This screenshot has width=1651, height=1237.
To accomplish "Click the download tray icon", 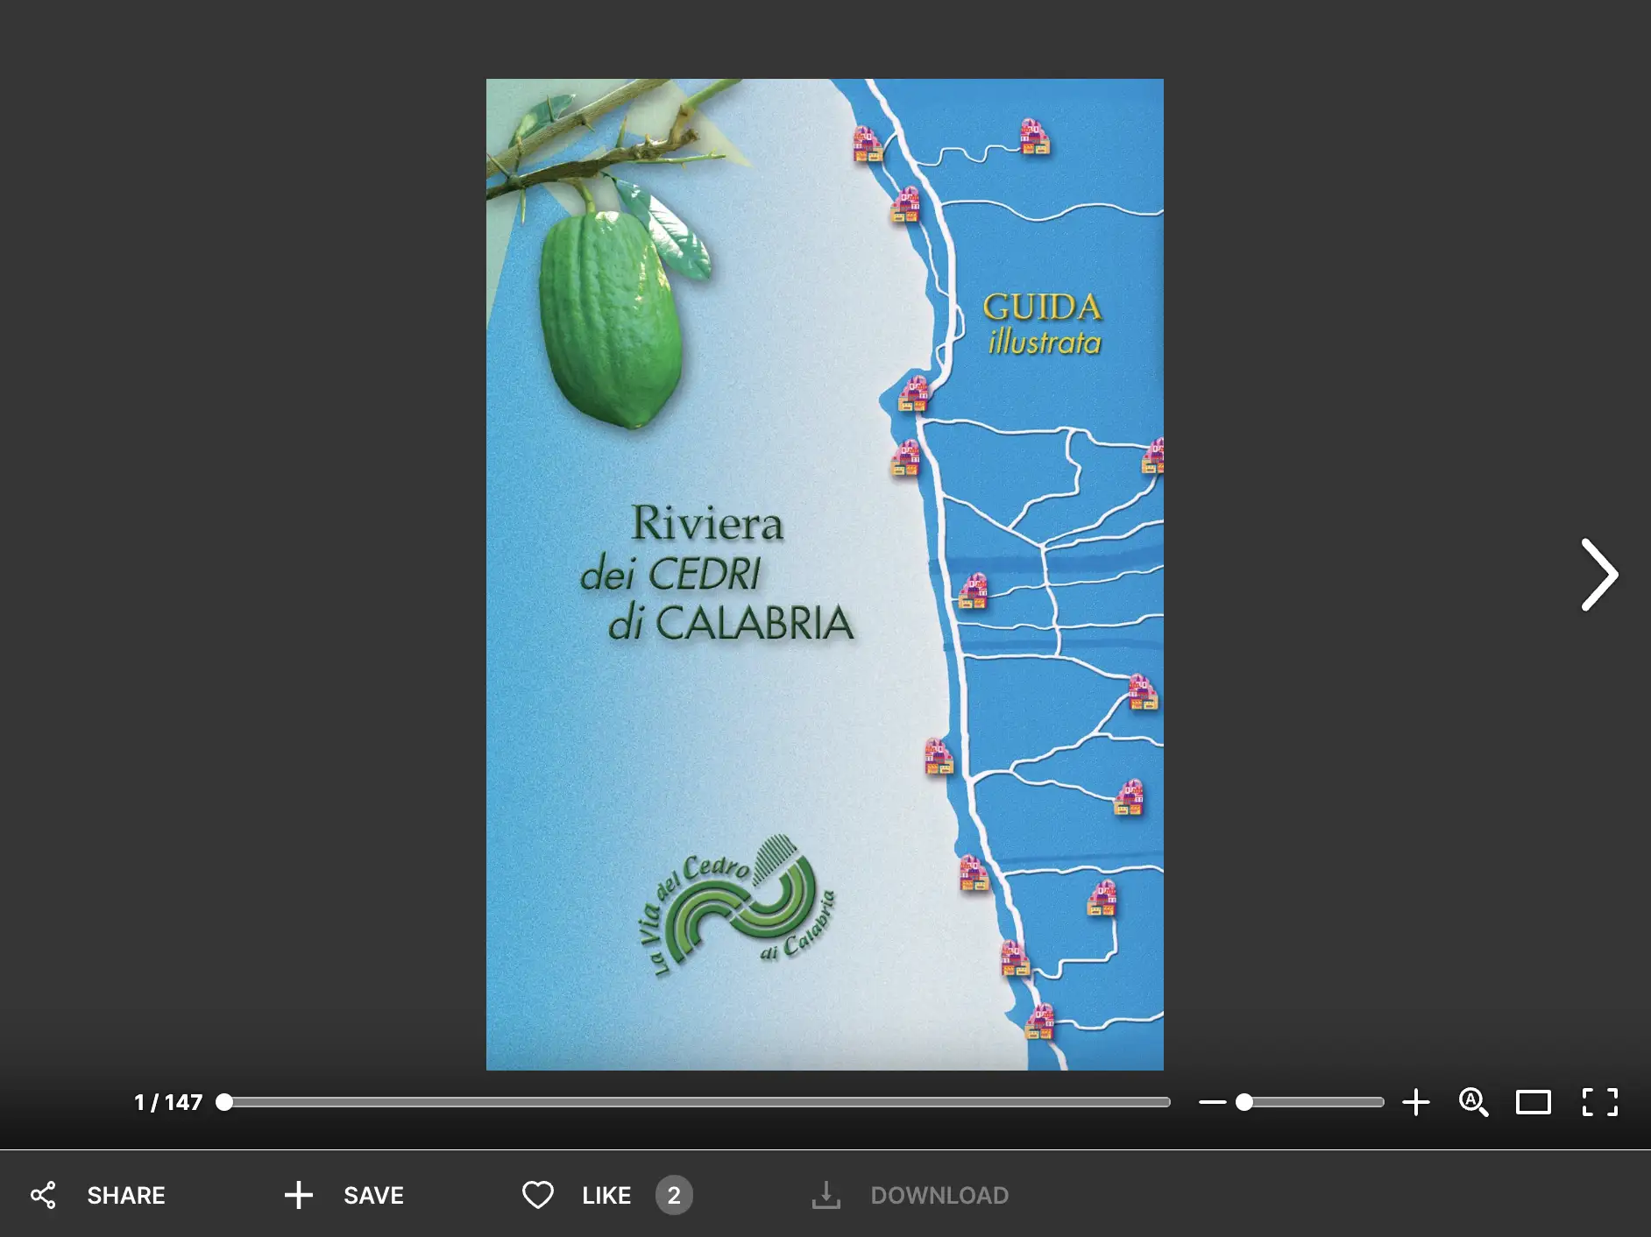I will [x=825, y=1195].
